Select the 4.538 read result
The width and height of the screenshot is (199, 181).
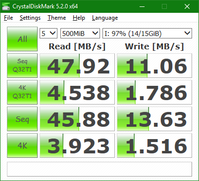77,92
